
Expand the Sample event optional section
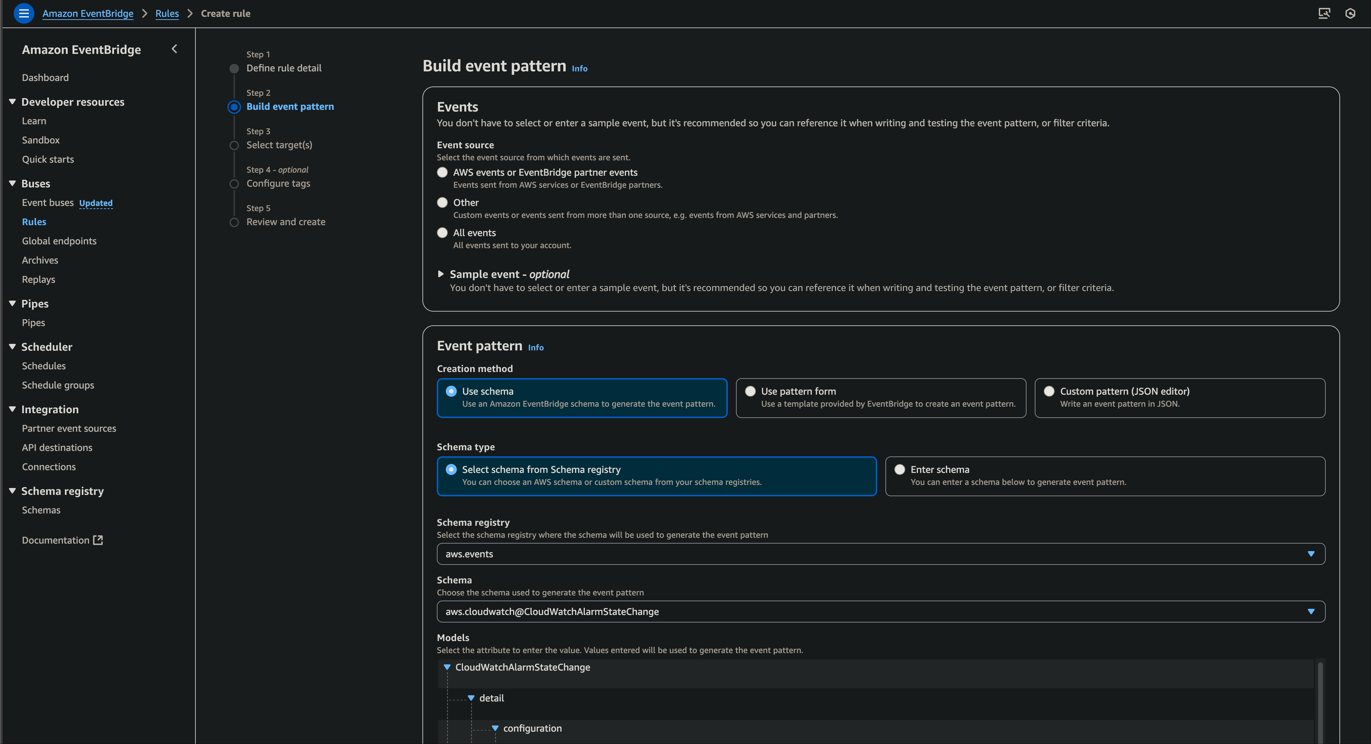coord(441,274)
